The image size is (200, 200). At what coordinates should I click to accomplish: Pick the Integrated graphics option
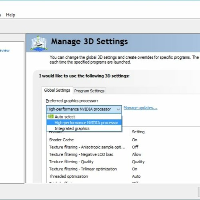point(84,128)
